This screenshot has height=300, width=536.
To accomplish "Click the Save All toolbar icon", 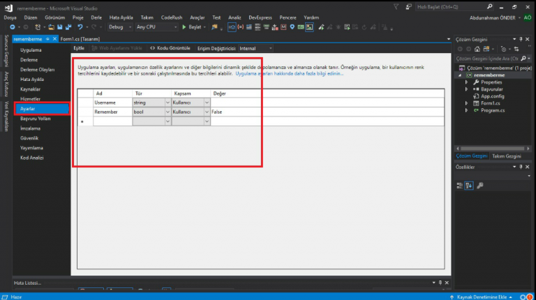I will tap(68, 27).
